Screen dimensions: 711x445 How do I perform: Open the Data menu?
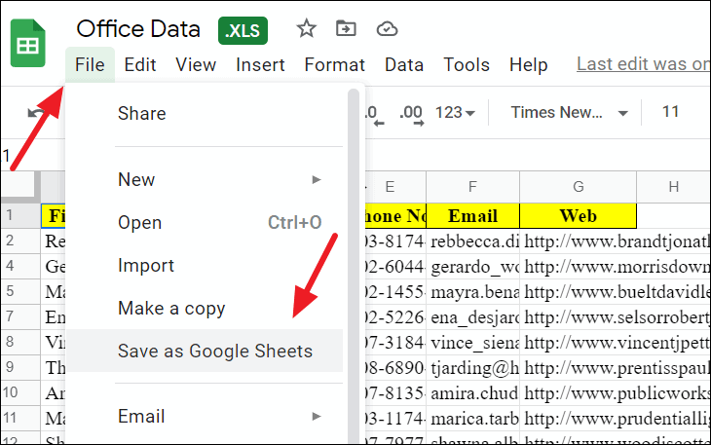pos(404,65)
